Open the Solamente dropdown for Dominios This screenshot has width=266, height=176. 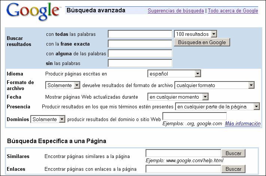tap(48, 119)
